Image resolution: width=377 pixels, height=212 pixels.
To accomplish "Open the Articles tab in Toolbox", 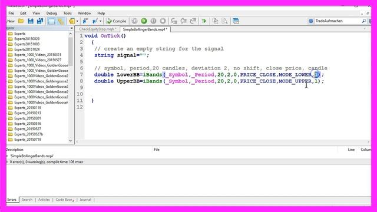I will coord(44,200).
